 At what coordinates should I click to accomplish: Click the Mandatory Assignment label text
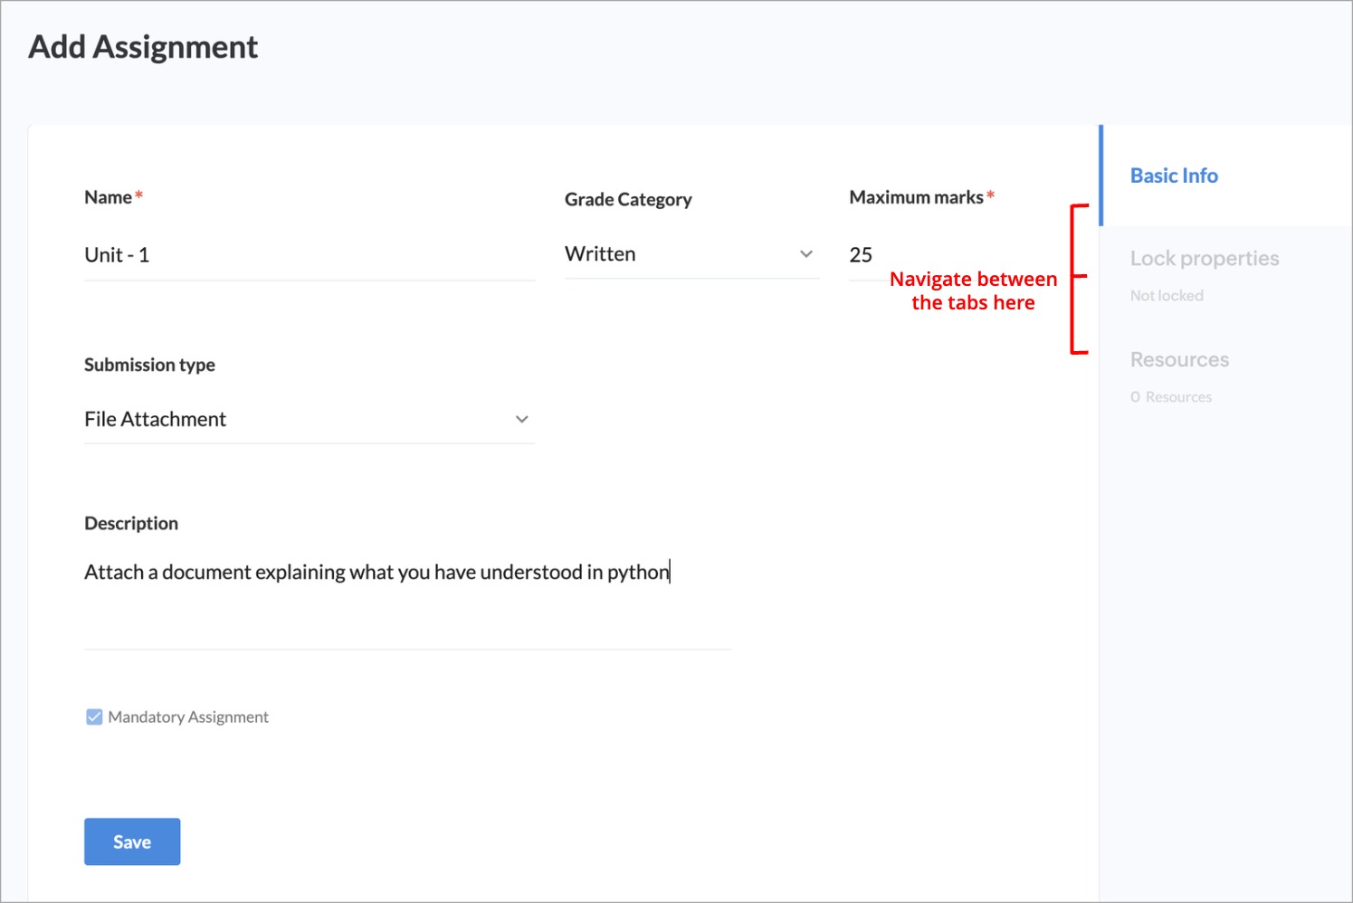[x=188, y=717]
